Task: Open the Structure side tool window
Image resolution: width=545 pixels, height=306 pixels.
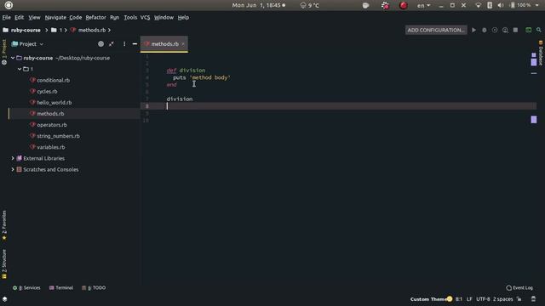Action: point(4,264)
